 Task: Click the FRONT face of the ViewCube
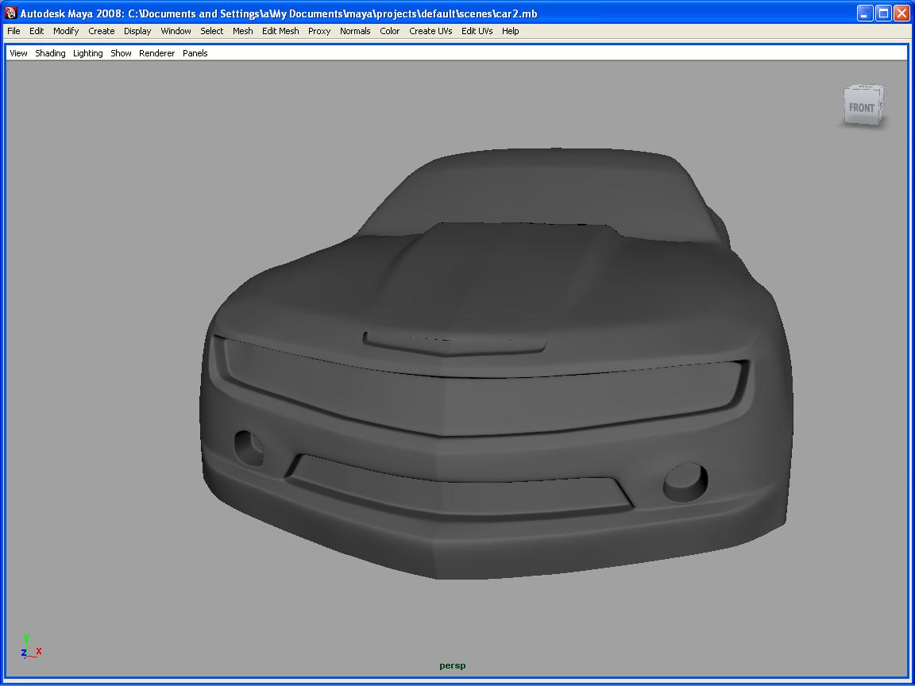(861, 108)
